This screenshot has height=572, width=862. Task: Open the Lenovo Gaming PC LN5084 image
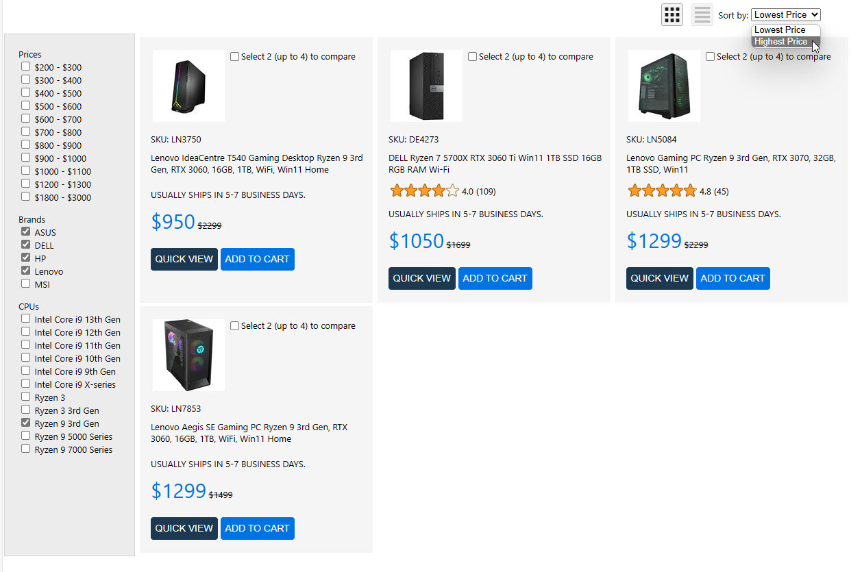(x=664, y=86)
